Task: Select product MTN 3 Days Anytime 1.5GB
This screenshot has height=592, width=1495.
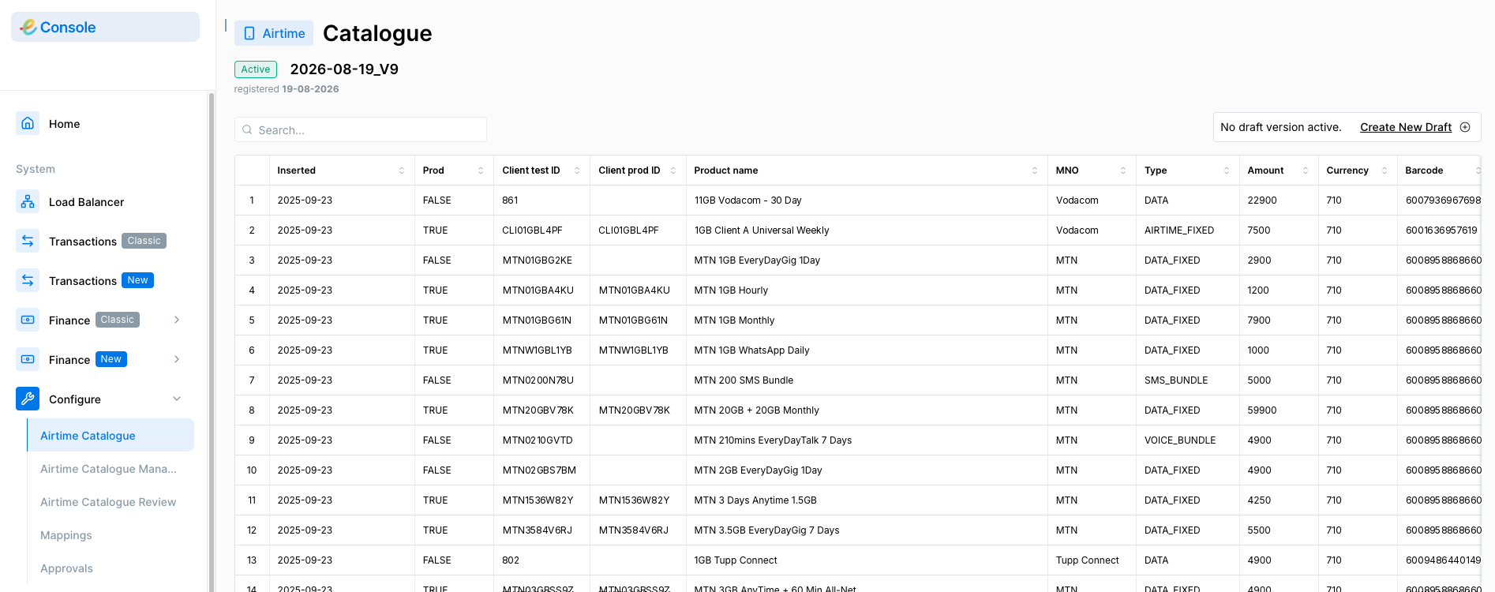Action: [755, 500]
